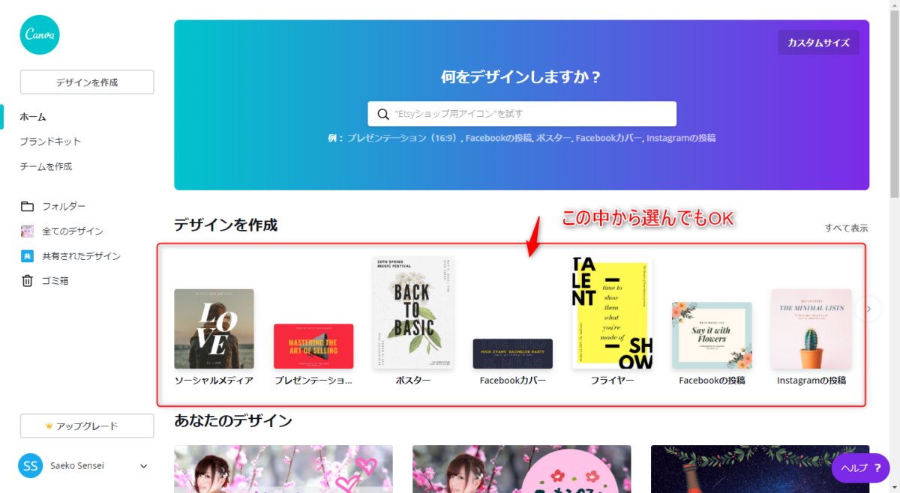Open 全てのデザイン sidebar item
Image resolution: width=900 pixels, height=493 pixels.
coord(73,232)
